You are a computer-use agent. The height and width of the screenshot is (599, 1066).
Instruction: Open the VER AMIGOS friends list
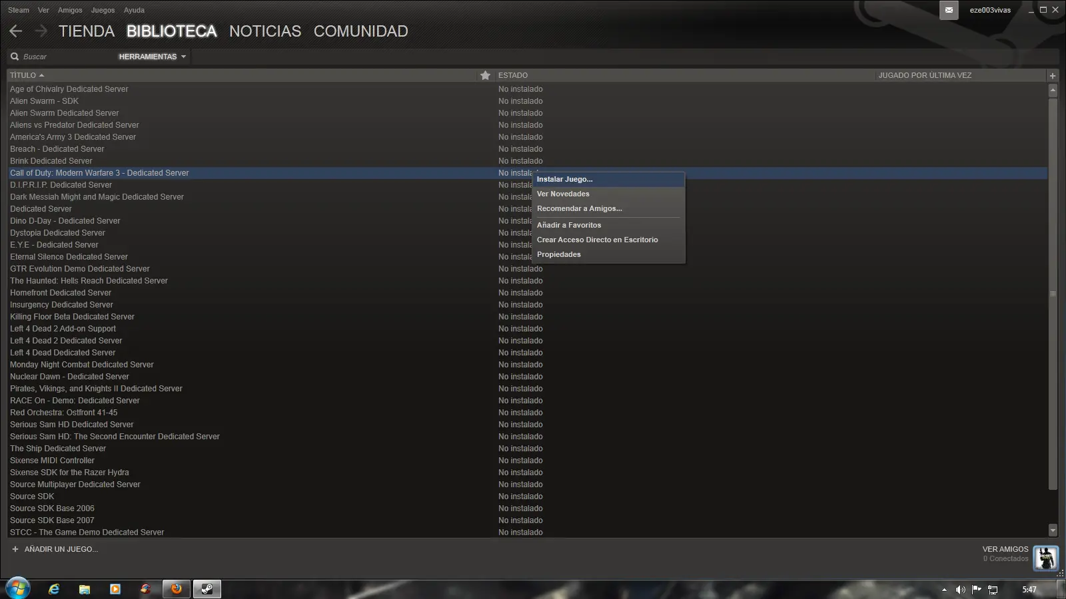pos(1005,549)
